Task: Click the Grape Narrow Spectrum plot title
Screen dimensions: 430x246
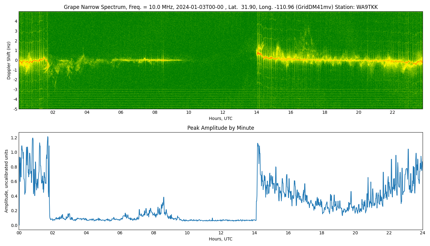Action: (x=221, y=7)
